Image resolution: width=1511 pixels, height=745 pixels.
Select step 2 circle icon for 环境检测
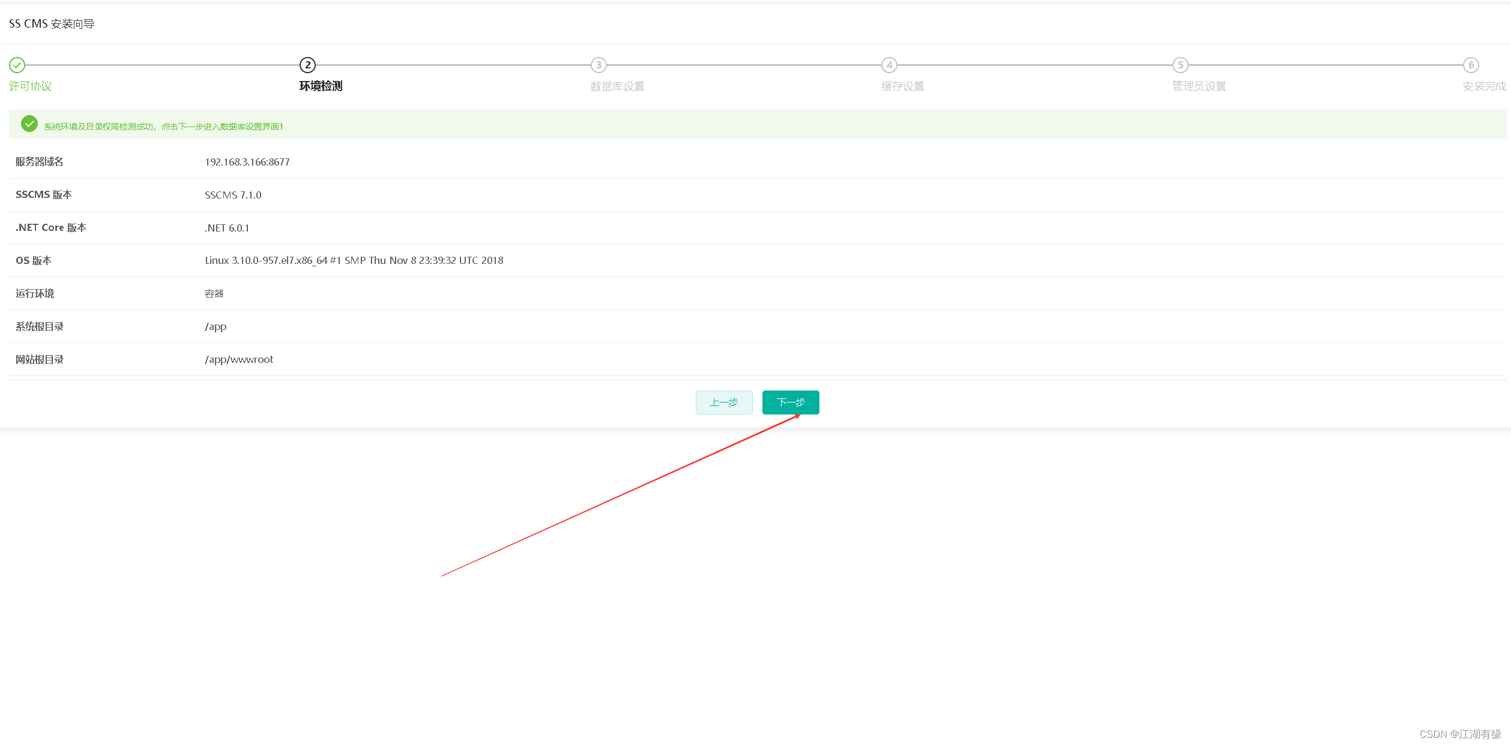click(x=307, y=65)
